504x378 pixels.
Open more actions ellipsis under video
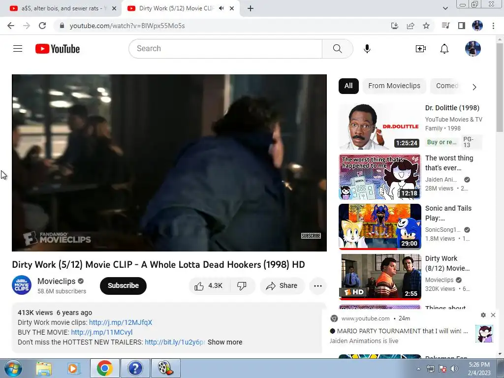(x=318, y=286)
